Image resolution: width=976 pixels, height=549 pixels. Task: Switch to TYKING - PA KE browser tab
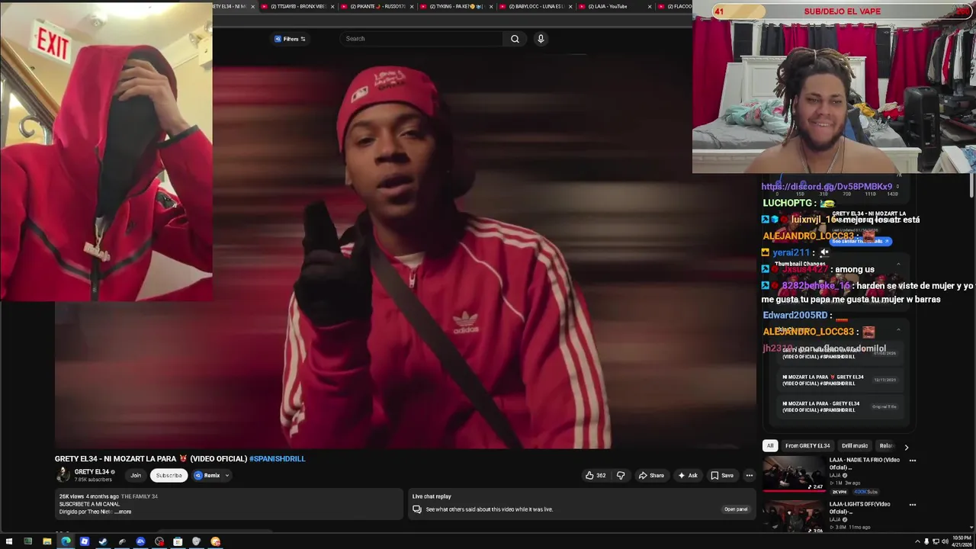coord(457,6)
